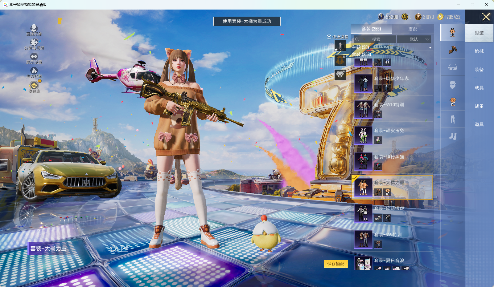Switch to the 搭配 tab
The height and width of the screenshot is (287, 494).
point(413,29)
